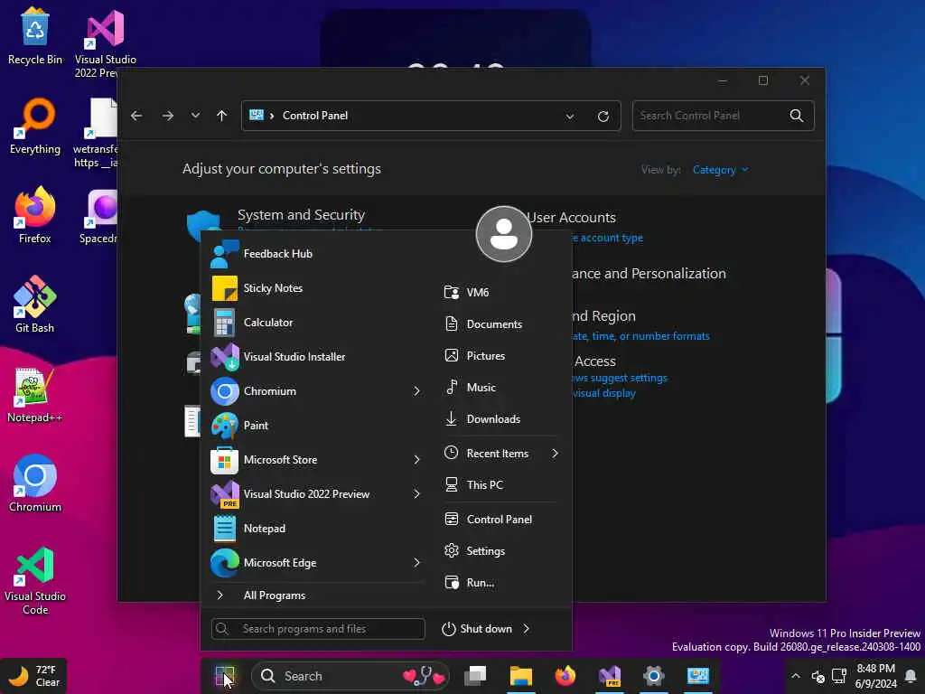Open VM6 user folder
This screenshot has width=925, height=694.
click(x=501, y=292)
